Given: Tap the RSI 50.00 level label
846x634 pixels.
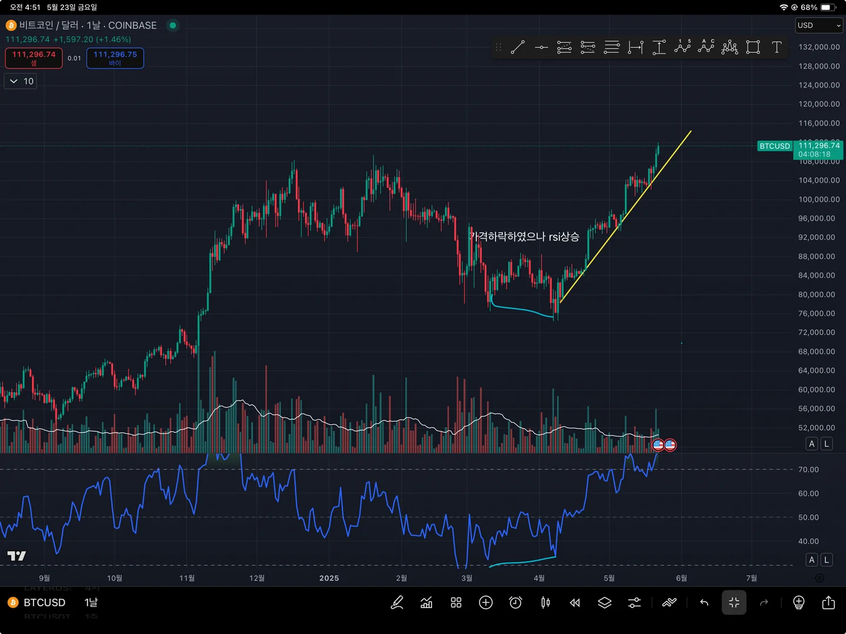Looking at the screenshot, I should tap(808, 518).
